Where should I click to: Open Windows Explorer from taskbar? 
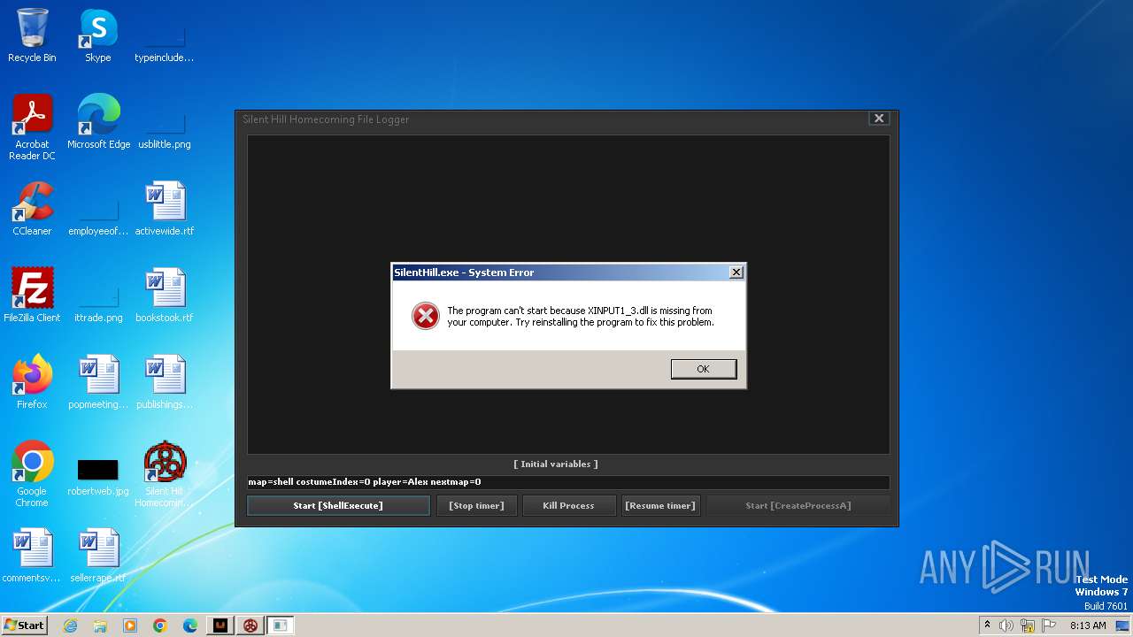100,625
